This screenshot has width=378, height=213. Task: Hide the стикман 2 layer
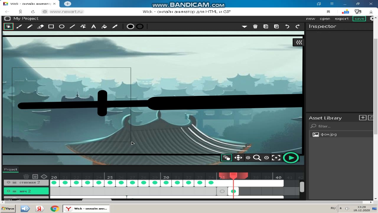tap(9, 183)
